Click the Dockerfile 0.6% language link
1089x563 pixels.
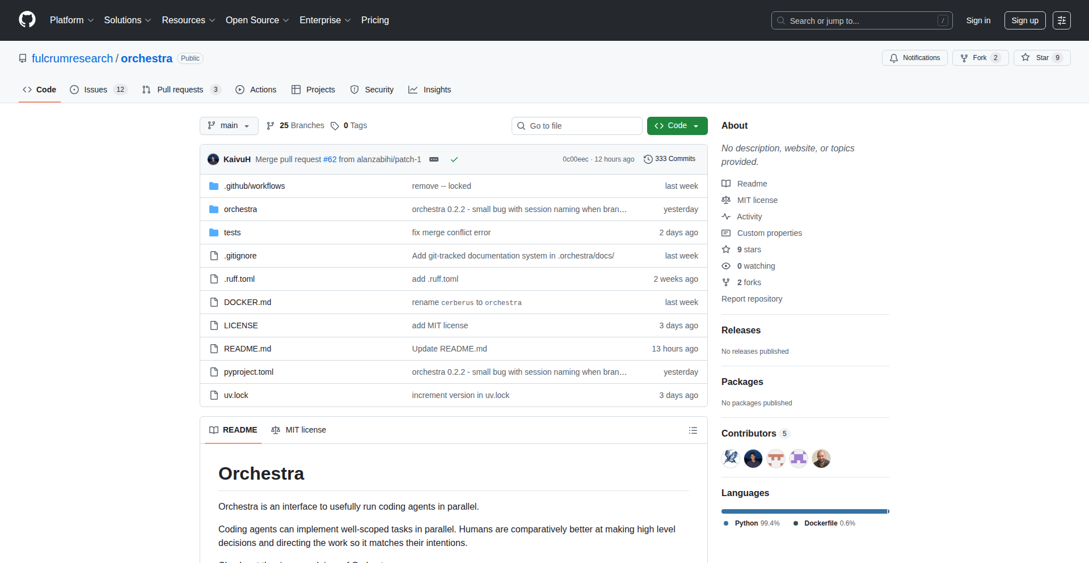824,523
